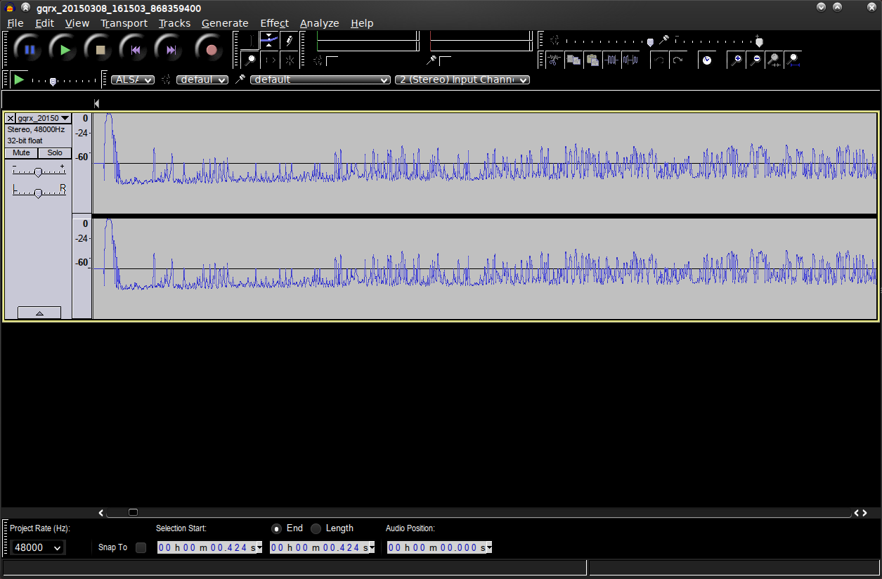Screen dimensions: 882x579
Task: Open the File menu
Action: pos(15,23)
